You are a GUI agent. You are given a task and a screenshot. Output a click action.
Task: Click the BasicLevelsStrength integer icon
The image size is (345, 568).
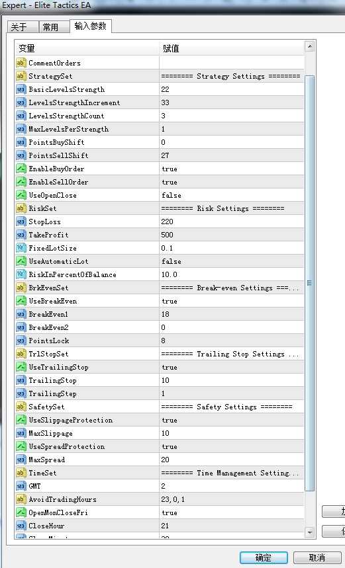click(21, 89)
